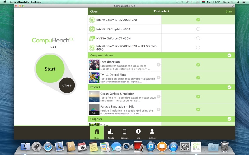249x155 pixels.
Task: Expand Particle Simulation details arrow
Action: click(x=158, y=109)
